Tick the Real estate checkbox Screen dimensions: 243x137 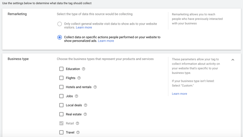pyautogui.click(x=62, y=114)
